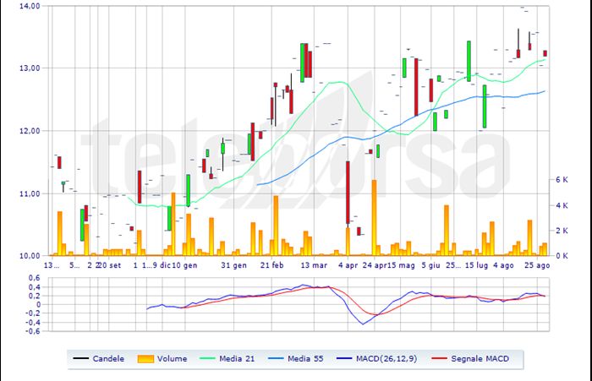Click the 6 K volume axis label

562,180
